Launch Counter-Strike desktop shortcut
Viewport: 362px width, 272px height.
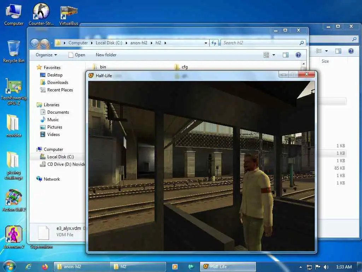pos(41,14)
